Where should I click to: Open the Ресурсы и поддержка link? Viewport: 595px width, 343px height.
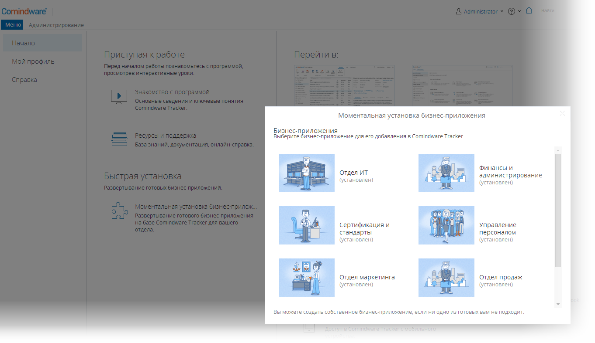(166, 136)
